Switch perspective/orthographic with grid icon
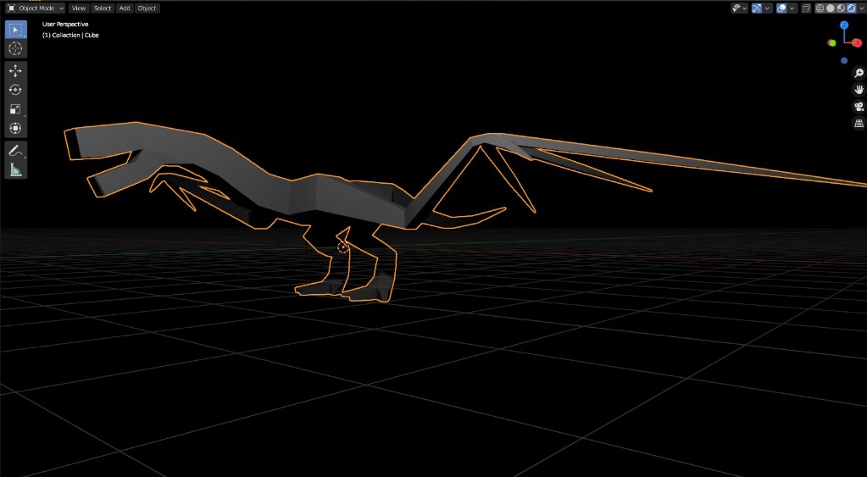The height and width of the screenshot is (477, 867). 859,124
